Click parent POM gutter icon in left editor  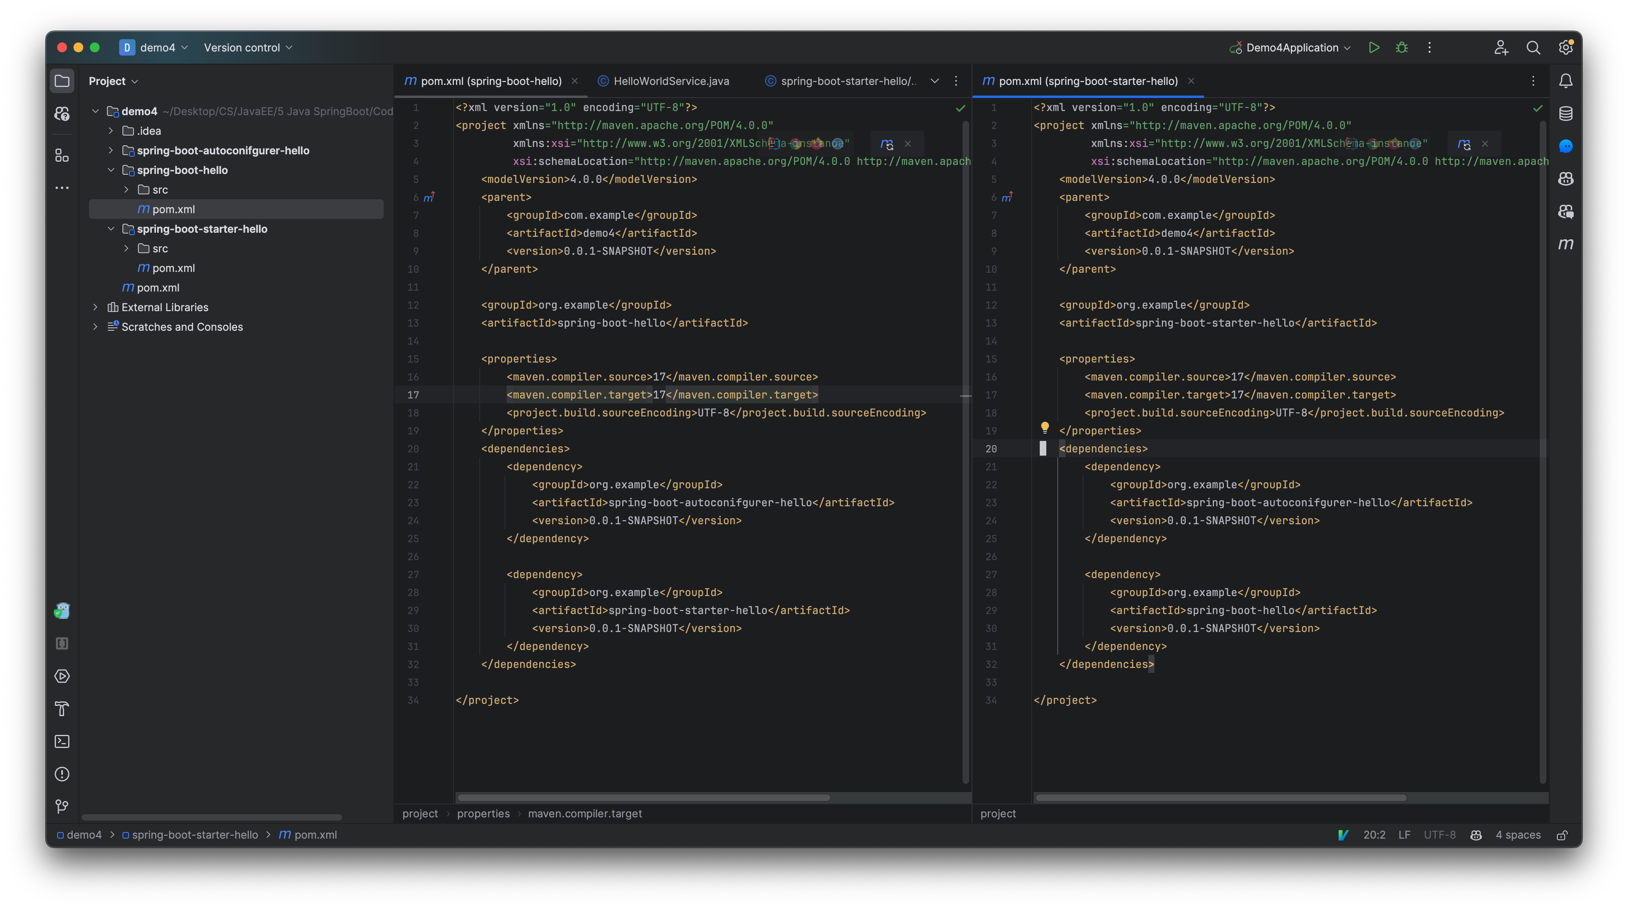pyautogui.click(x=429, y=197)
